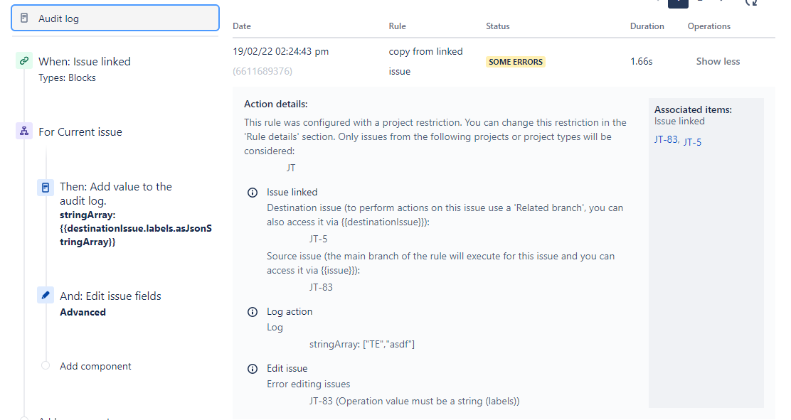Collapse the entry with Show less
This screenshot has width=791, height=420.
coord(718,62)
